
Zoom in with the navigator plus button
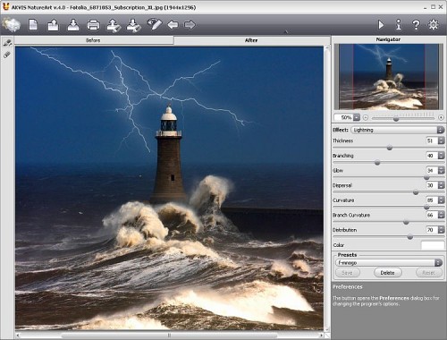pos(441,118)
